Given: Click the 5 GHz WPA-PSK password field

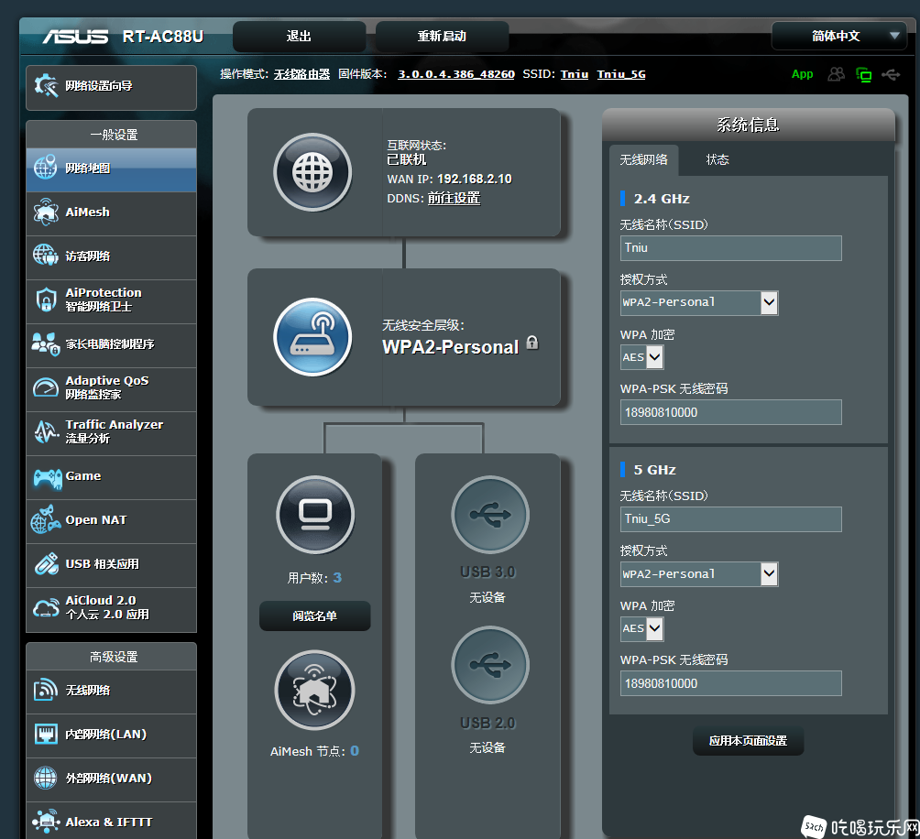Looking at the screenshot, I should point(730,683).
